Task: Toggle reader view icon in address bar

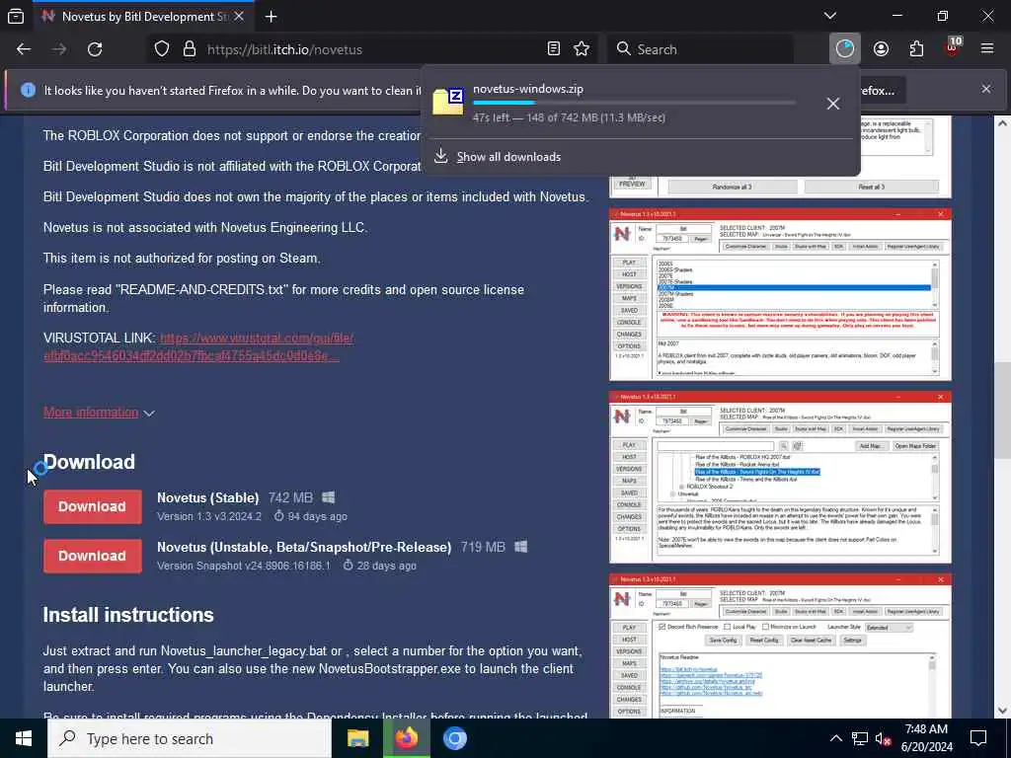Action: tap(553, 49)
